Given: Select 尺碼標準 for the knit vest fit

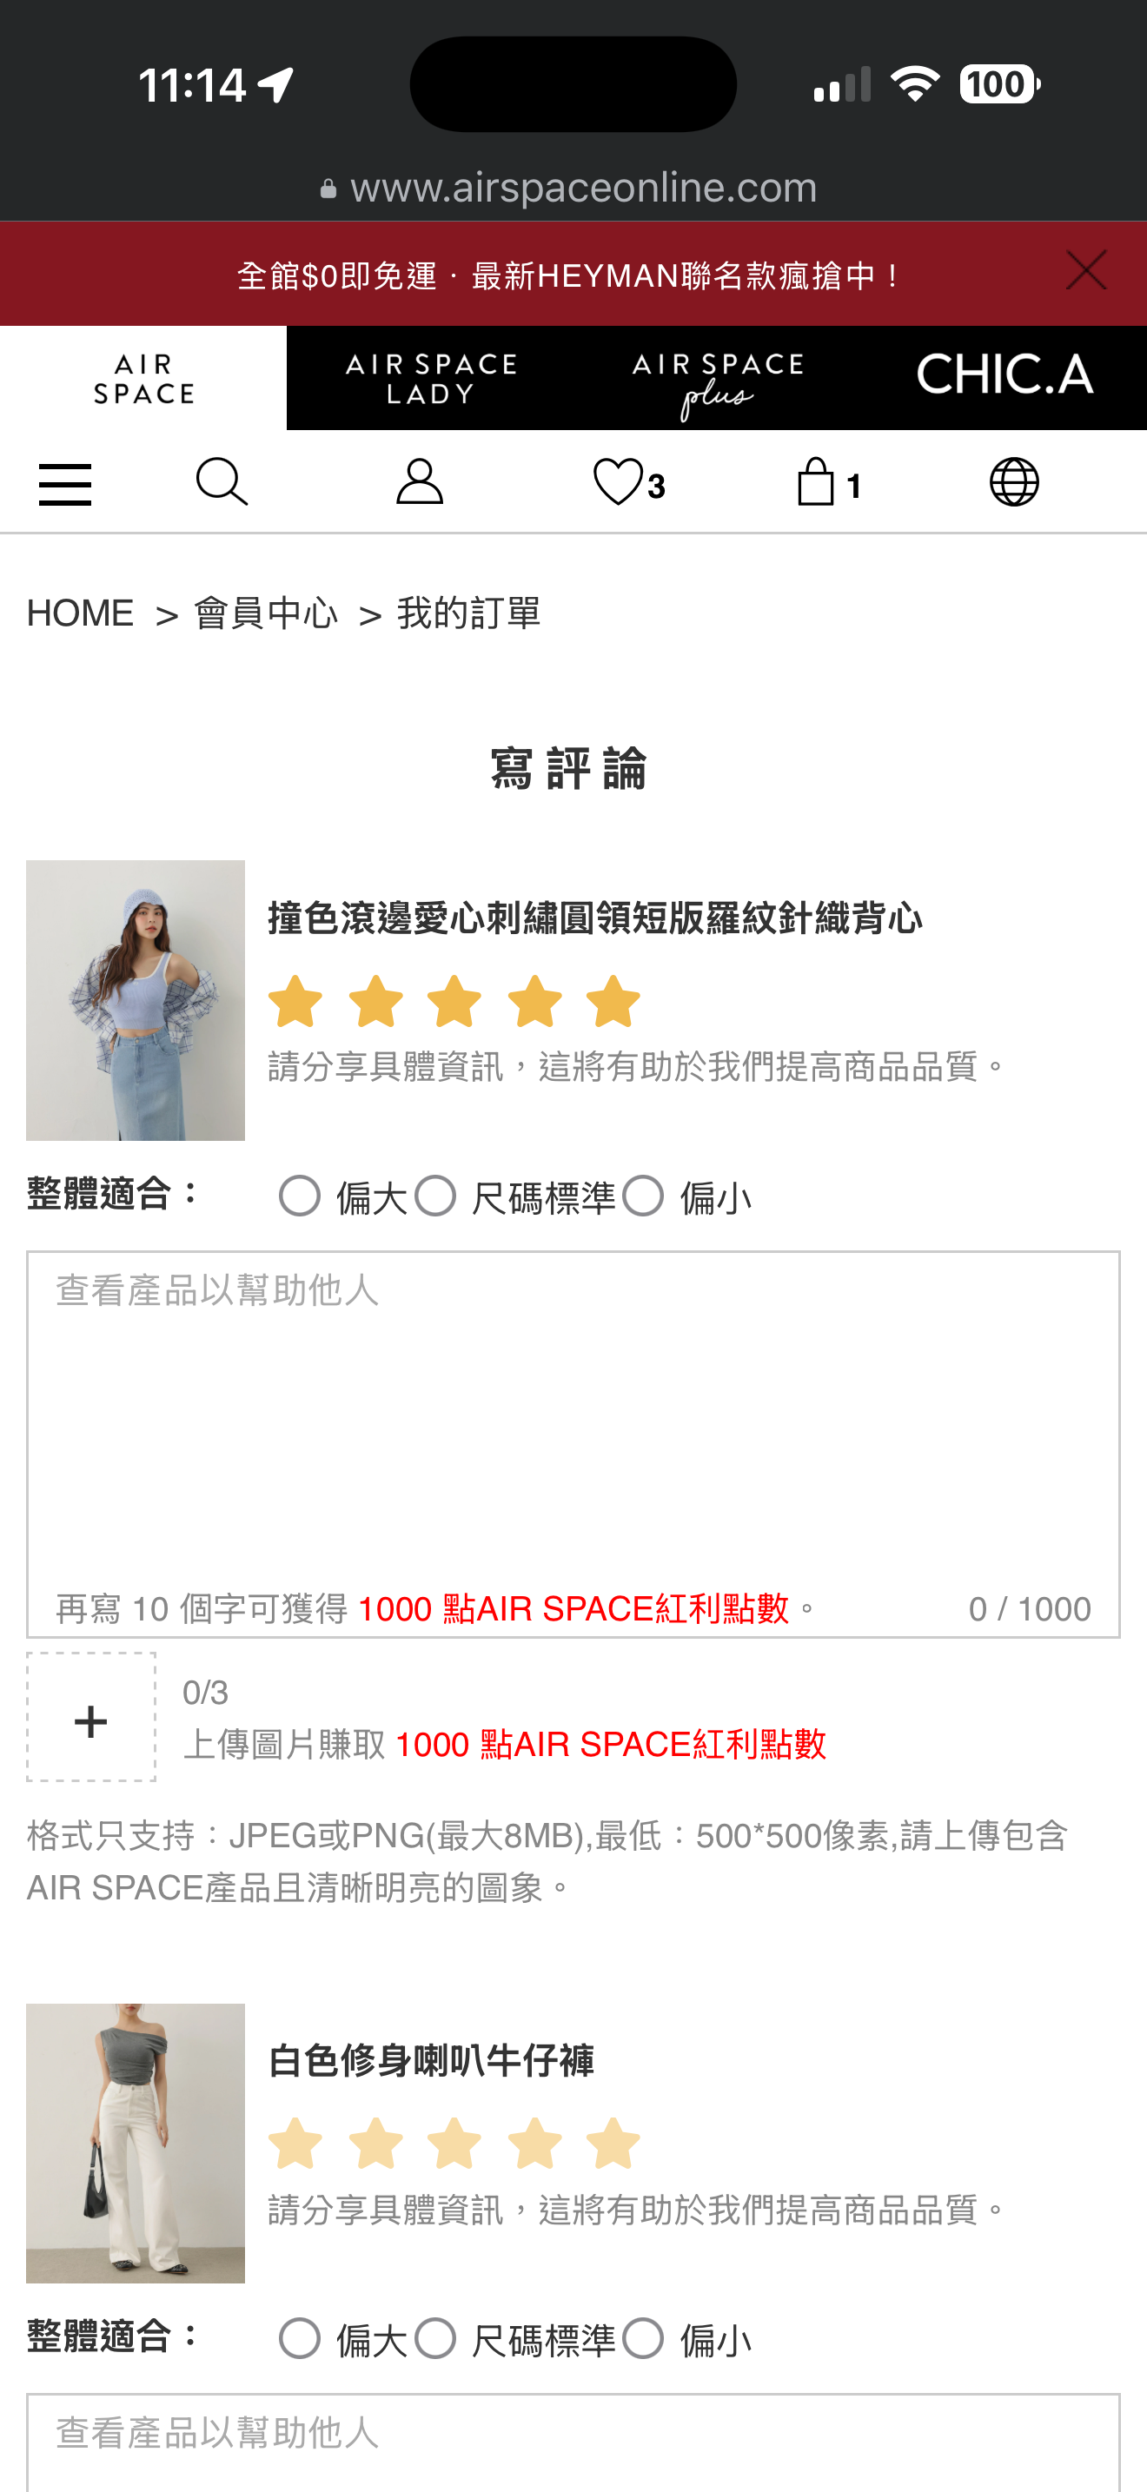Looking at the screenshot, I should (435, 1196).
